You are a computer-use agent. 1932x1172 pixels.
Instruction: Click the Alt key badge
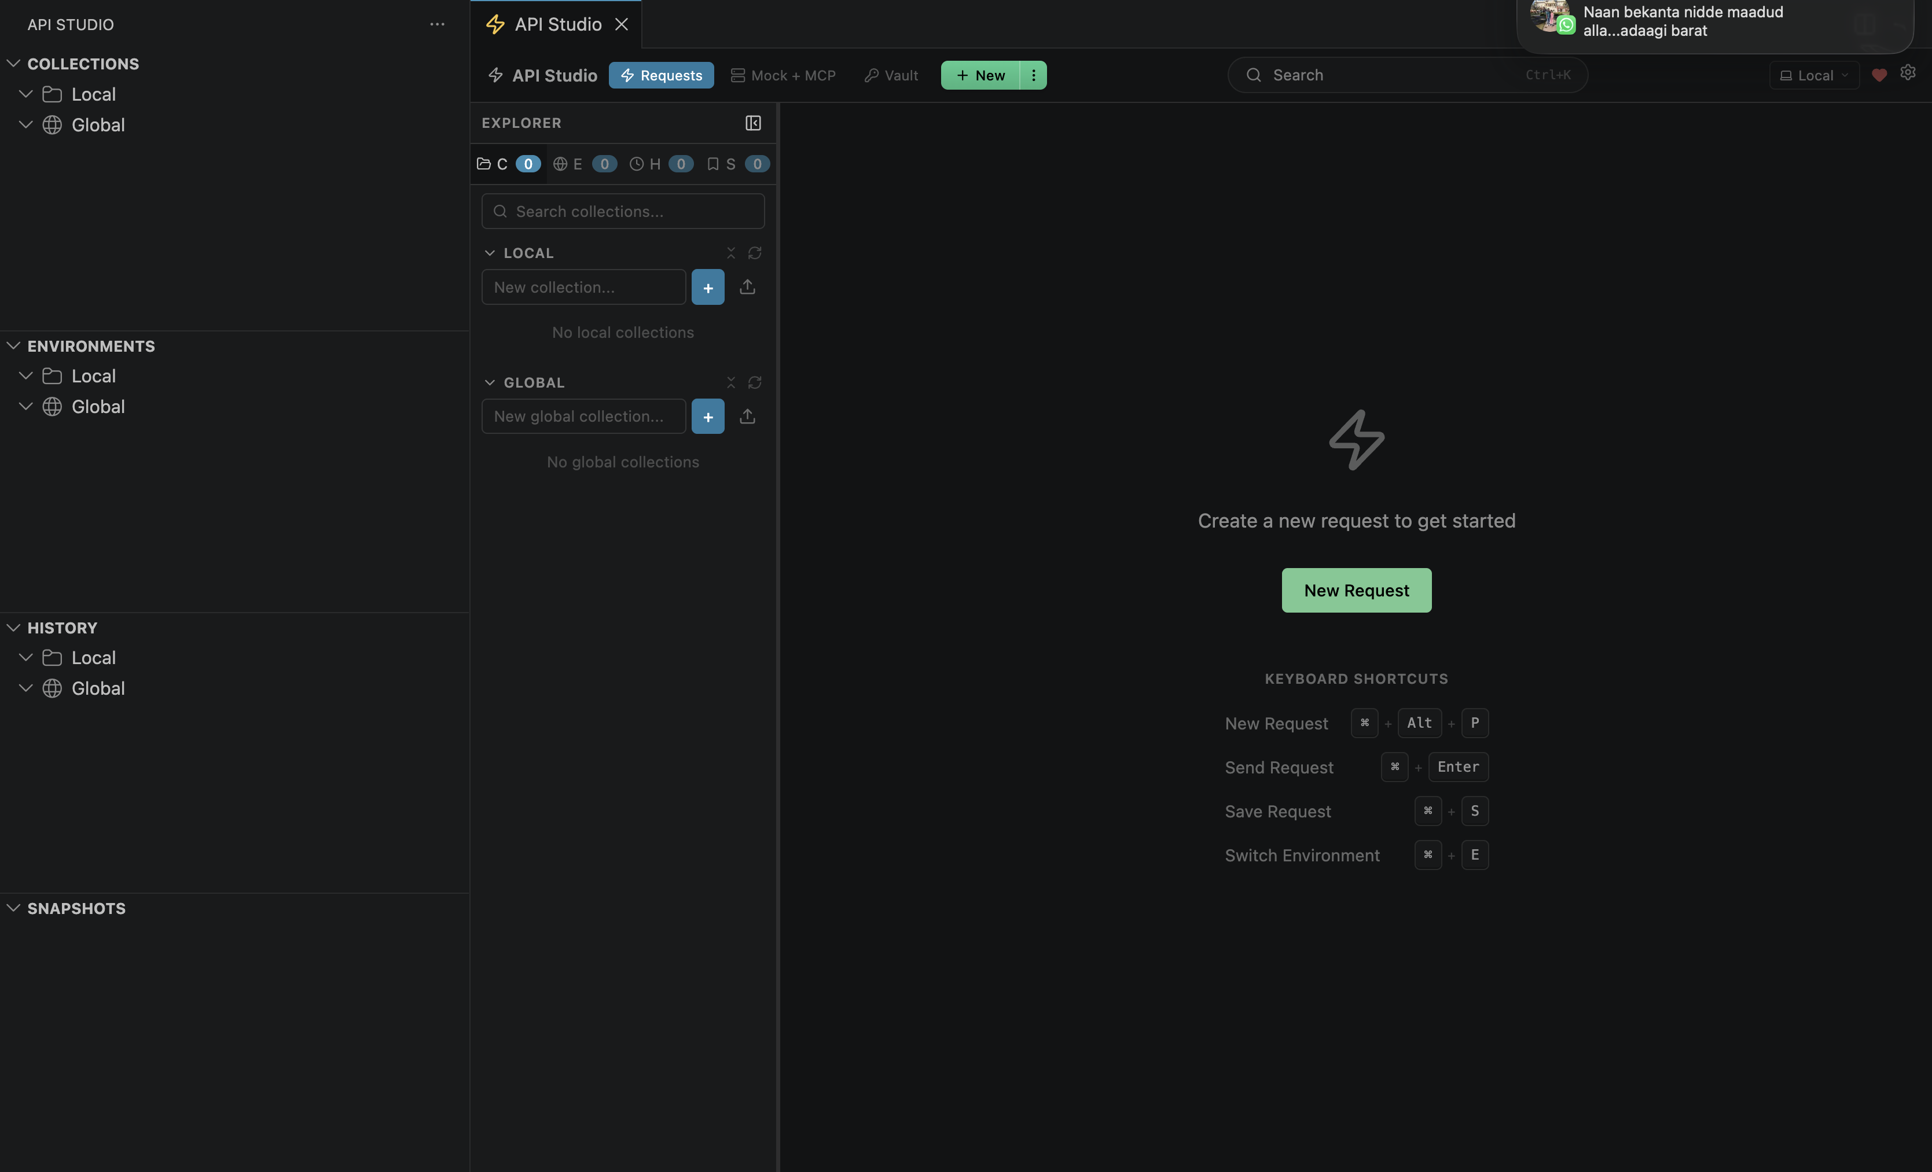tap(1419, 723)
